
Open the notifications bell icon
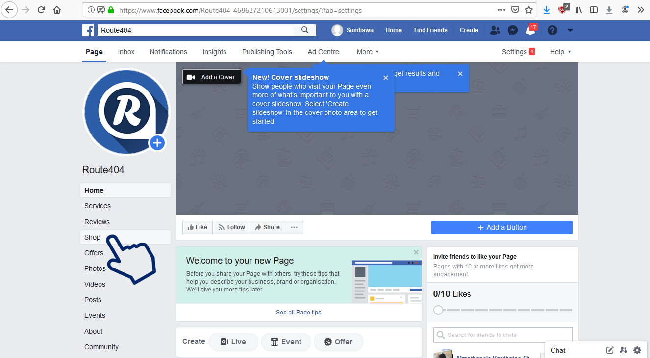(530, 30)
